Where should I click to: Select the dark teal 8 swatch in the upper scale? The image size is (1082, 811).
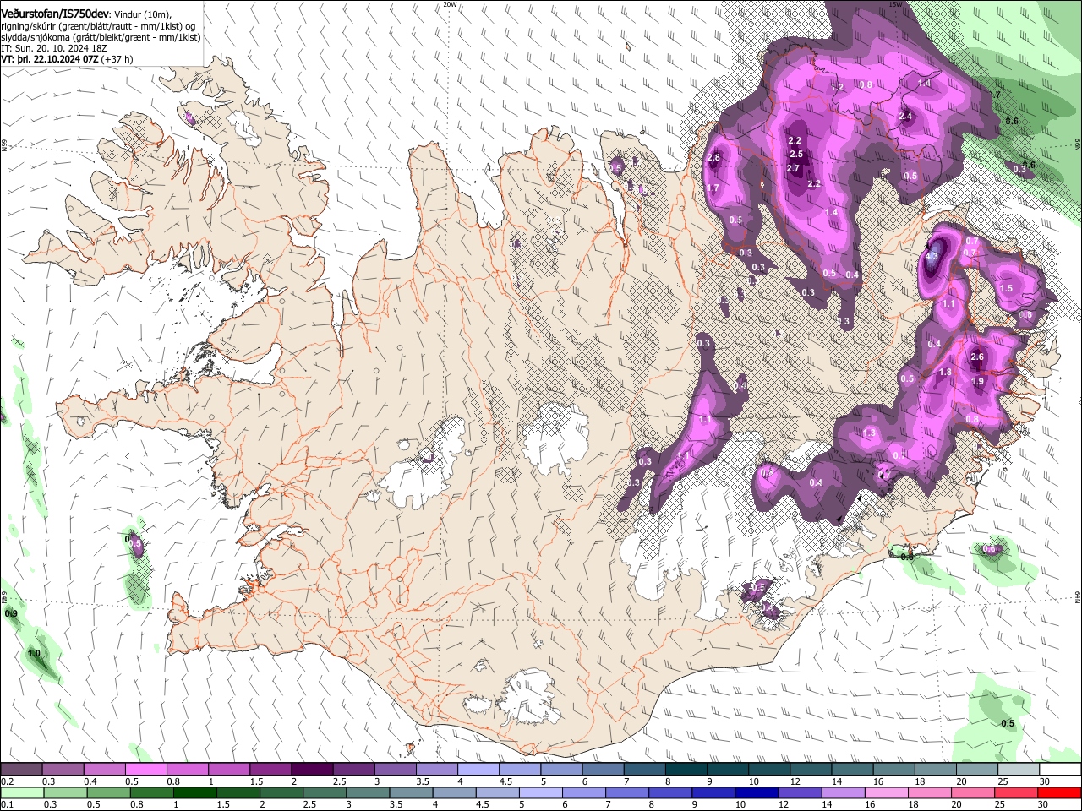(686, 770)
